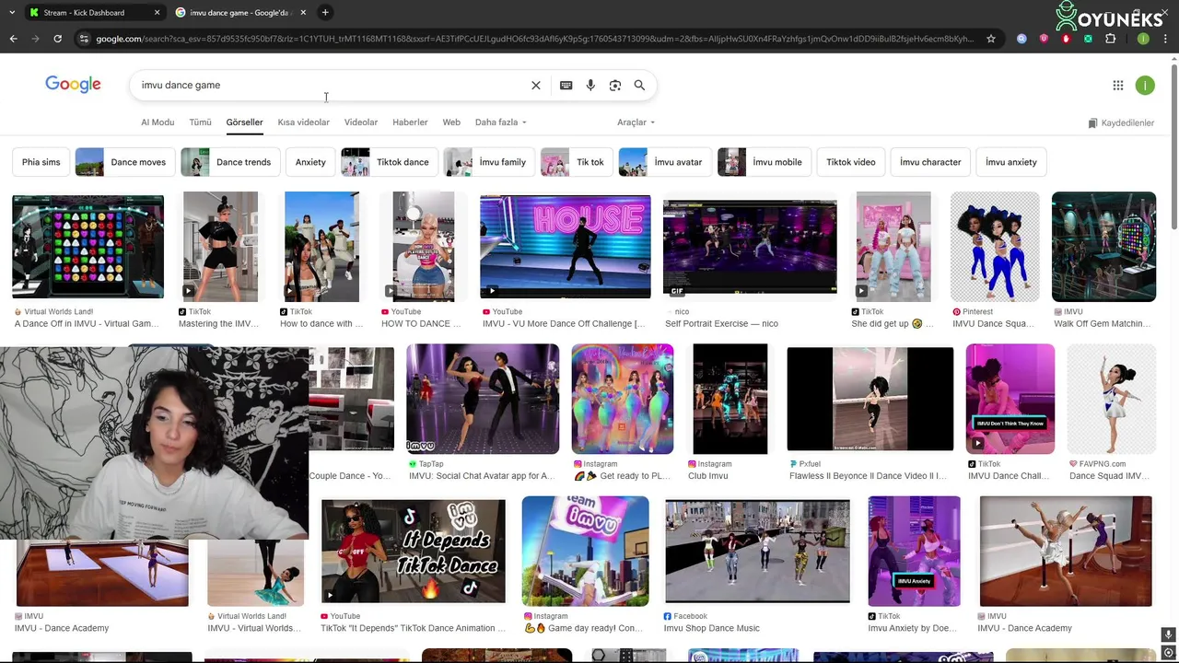
Task: Open the neon HOUSE YouTube thumbnail
Action: click(565, 247)
